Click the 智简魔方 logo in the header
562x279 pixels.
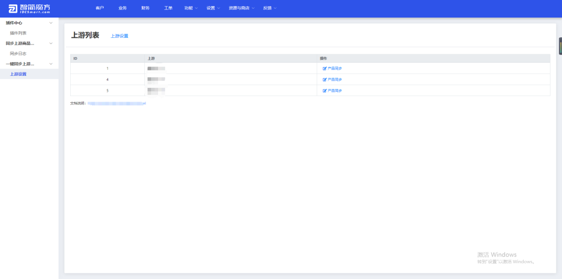29,8
